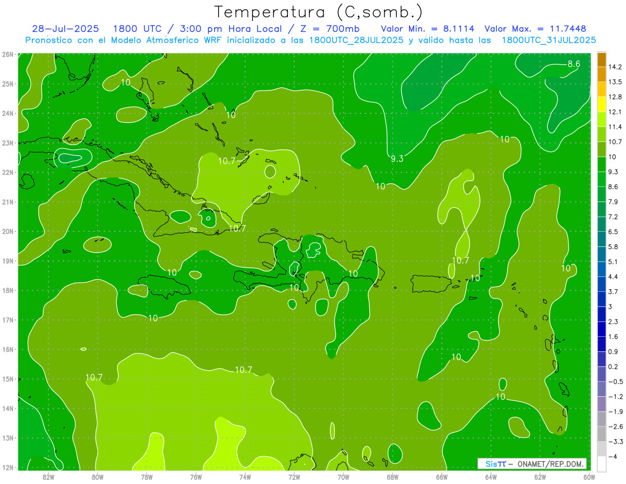Click the 22N latitude axis label
Viewport: 626px width, 484px height.
[7, 172]
